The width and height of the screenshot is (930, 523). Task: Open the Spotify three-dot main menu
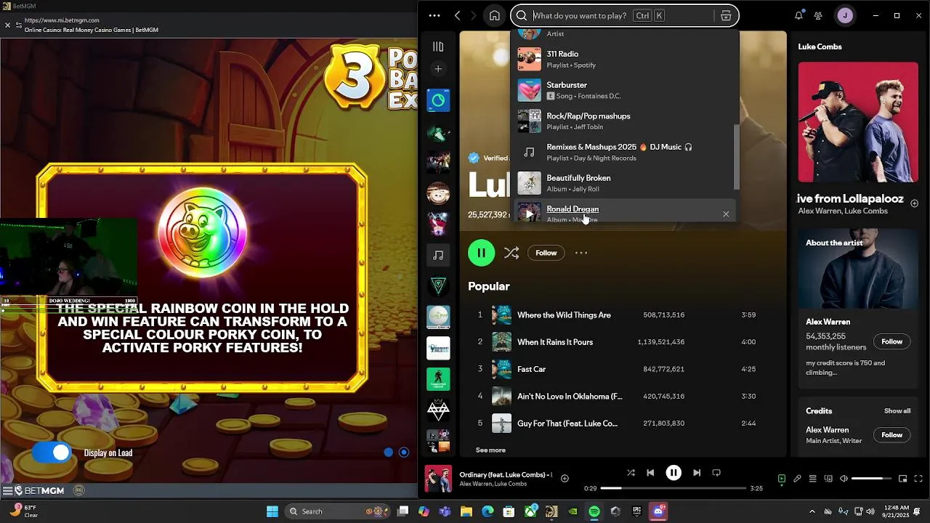click(434, 15)
